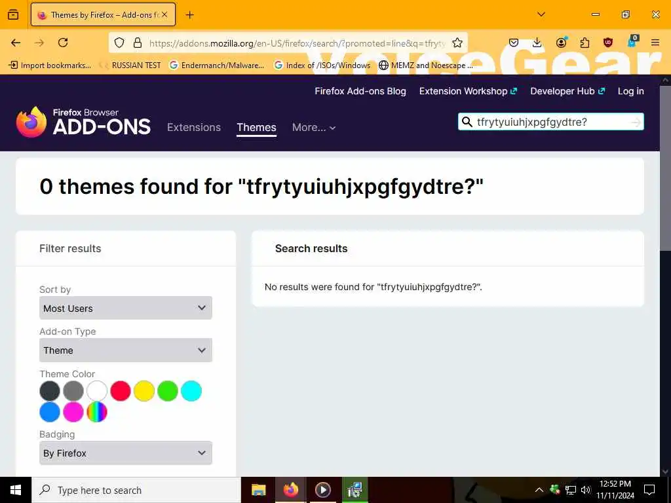Screen dimensions: 671x503
Task: Click the page vertical scrollbar thumb
Action: (666, 168)
